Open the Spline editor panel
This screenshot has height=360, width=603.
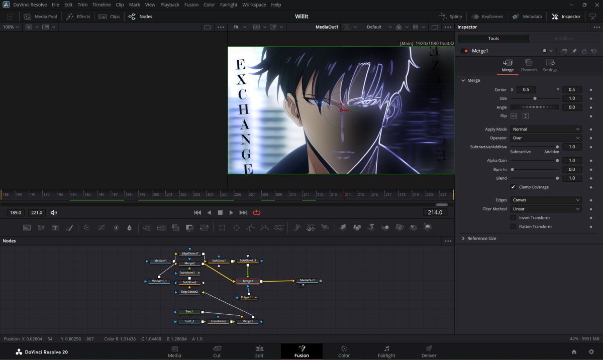click(450, 17)
